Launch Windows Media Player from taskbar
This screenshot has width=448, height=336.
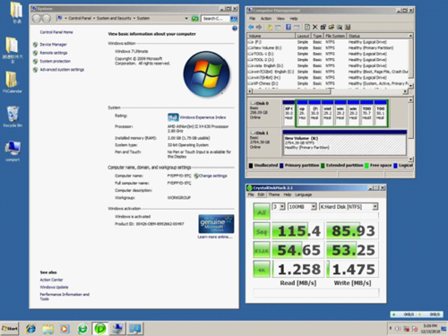65,329
